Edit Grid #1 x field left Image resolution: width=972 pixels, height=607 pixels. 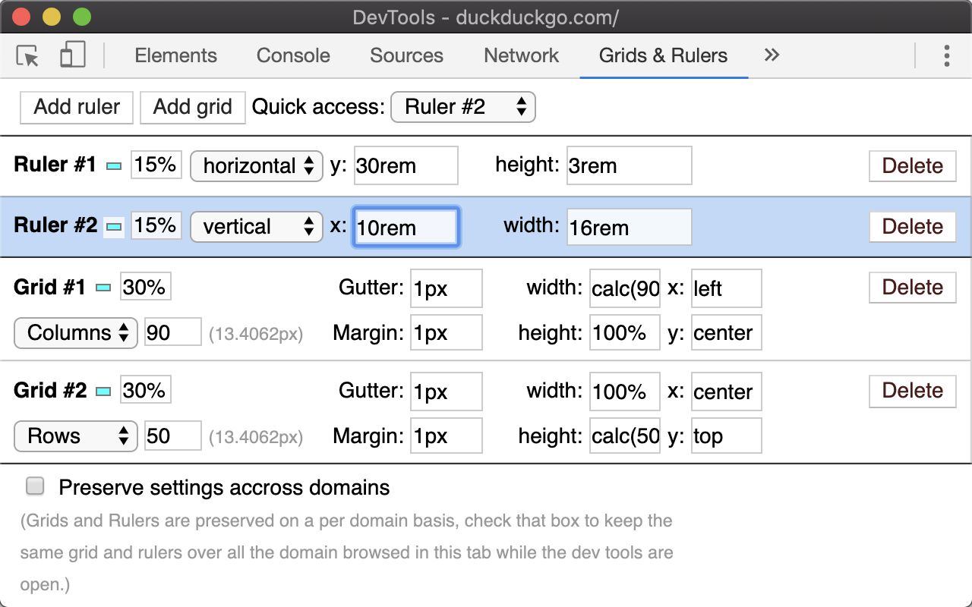727,288
